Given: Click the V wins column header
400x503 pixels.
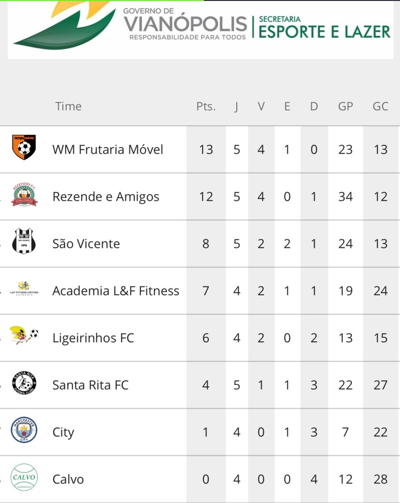Looking at the screenshot, I should (261, 107).
